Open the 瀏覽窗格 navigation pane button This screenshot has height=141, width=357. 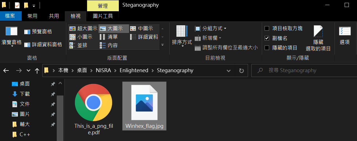12,37
